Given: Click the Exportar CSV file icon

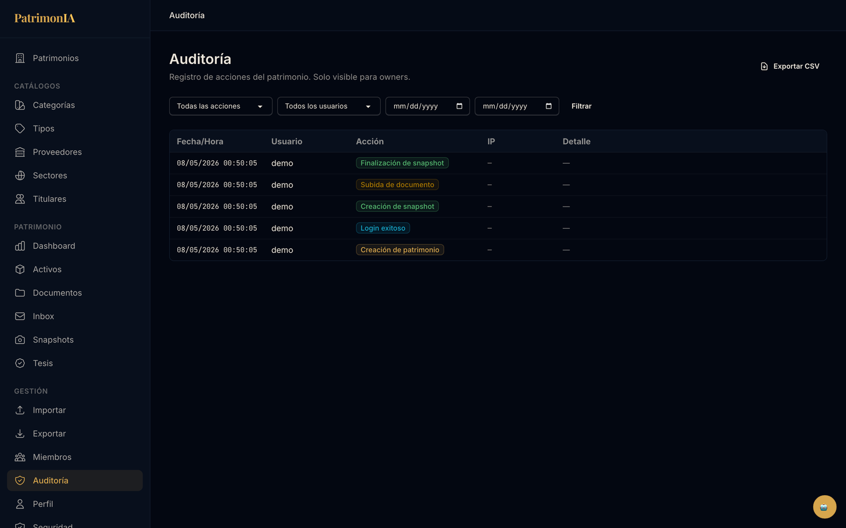Looking at the screenshot, I should [764, 66].
